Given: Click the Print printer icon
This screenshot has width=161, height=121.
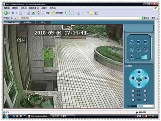Looking at the screenshot, I should pyautogui.click(x=79, y=13).
